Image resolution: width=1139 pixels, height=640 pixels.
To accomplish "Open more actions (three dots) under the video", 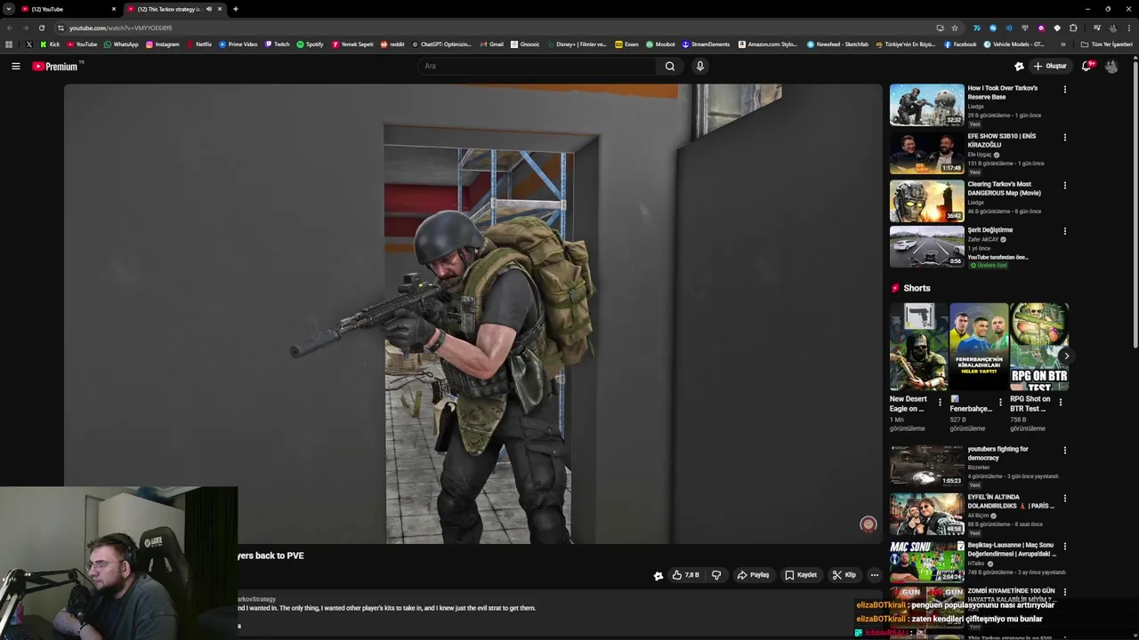I will click(874, 575).
